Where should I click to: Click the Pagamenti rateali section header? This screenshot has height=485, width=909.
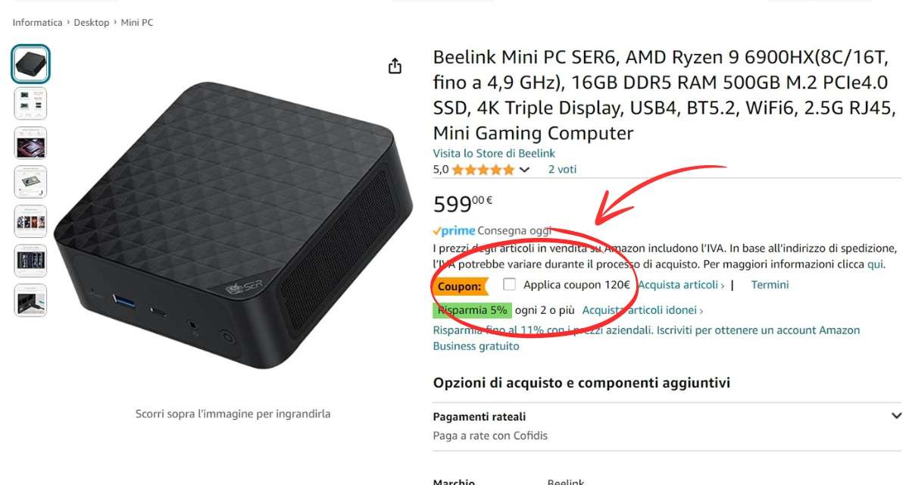pyautogui.click(x=479, y=417)
